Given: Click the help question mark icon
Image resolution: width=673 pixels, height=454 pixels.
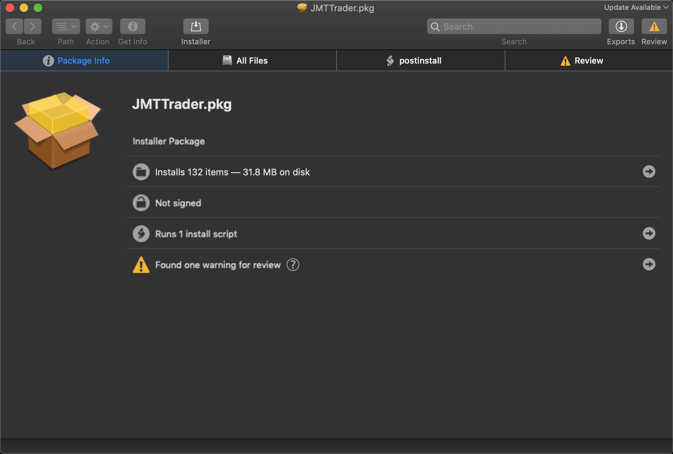Looking at the screenshot, I should coord(293,265).
